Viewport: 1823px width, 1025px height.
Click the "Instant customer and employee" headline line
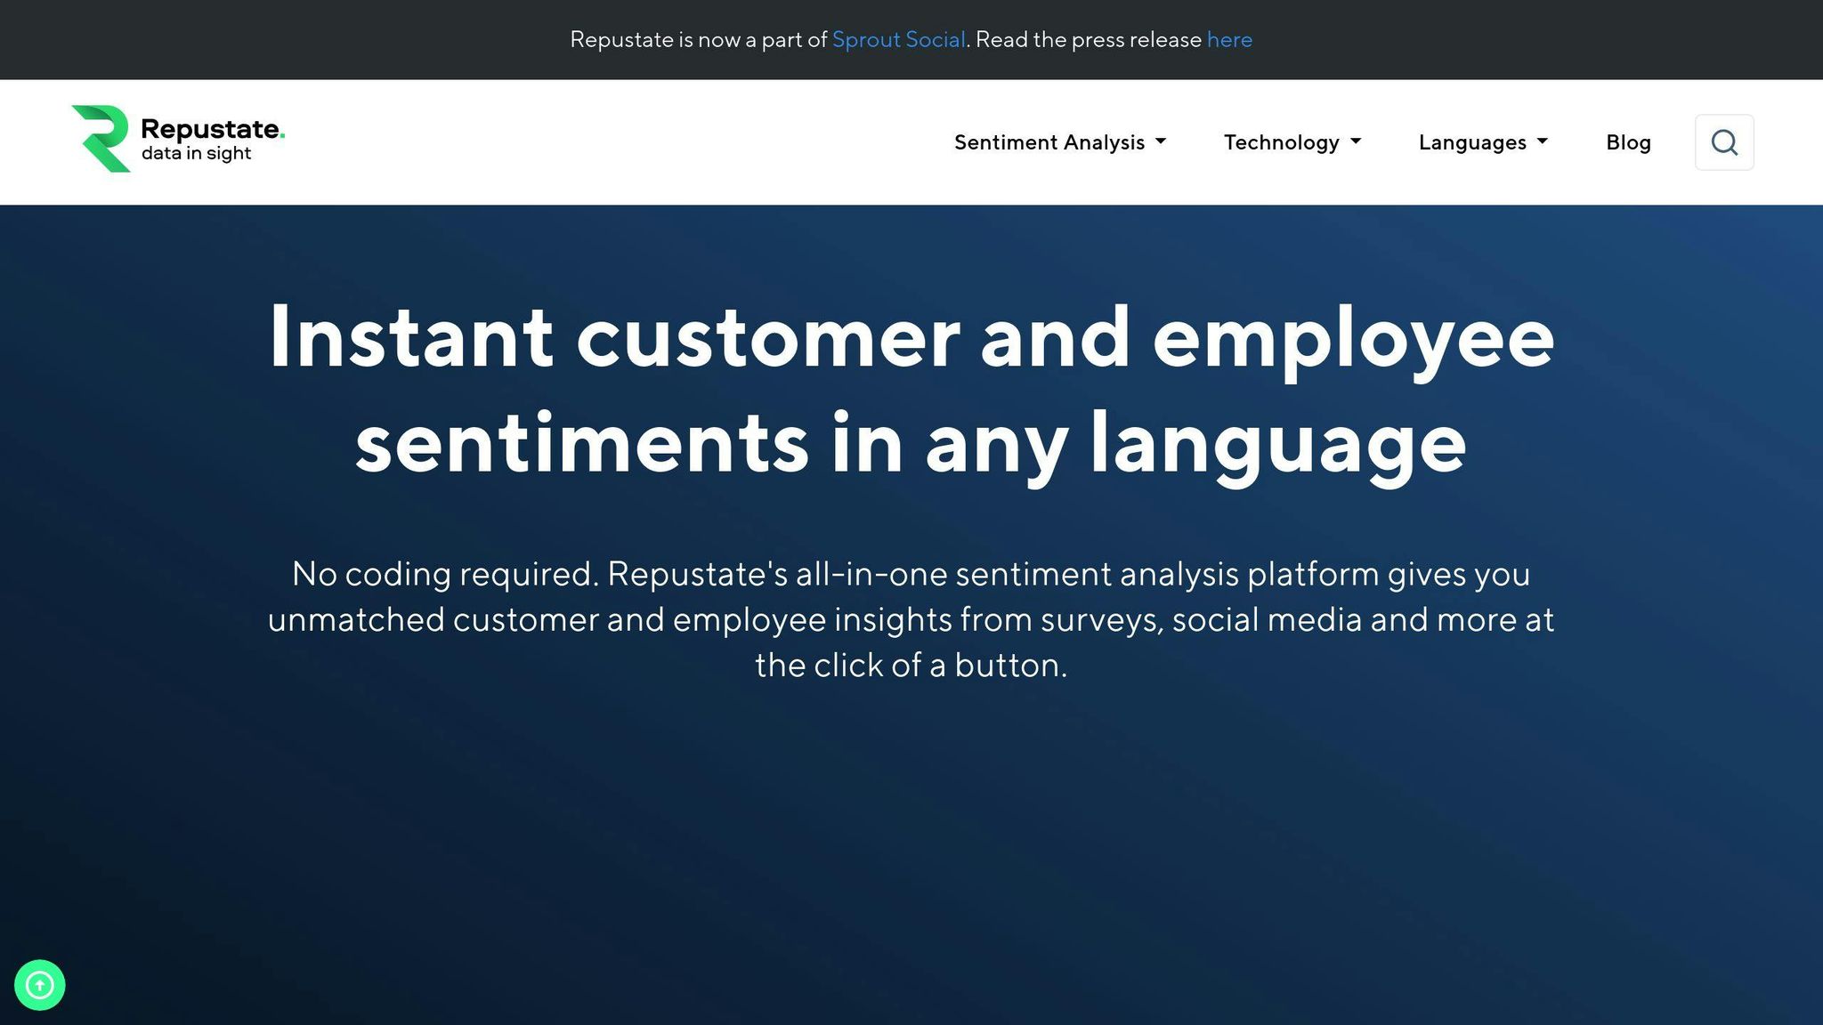pos(911,337)
